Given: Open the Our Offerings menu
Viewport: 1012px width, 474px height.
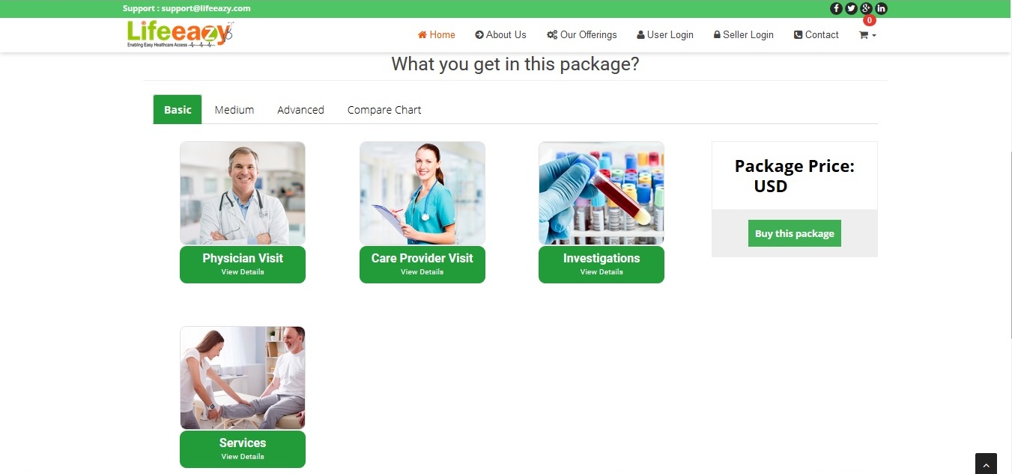Looking at the screenshot, I should (x=582, y=35).
